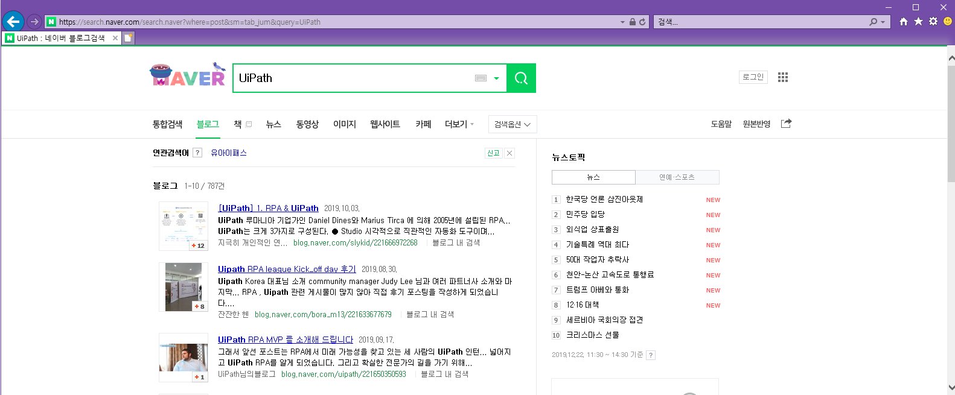Close the related search box X

pyautogui.click(x=509, y=153)
